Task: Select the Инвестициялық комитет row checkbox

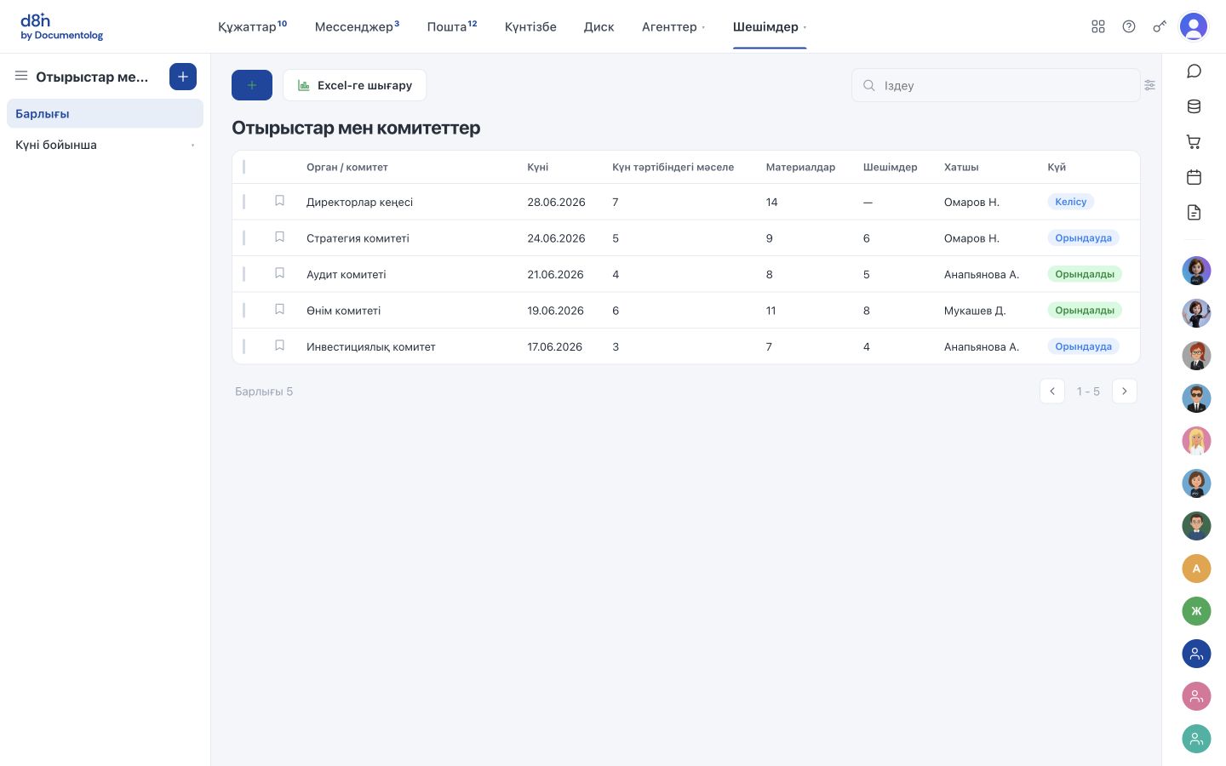Action: click(244, 346)
